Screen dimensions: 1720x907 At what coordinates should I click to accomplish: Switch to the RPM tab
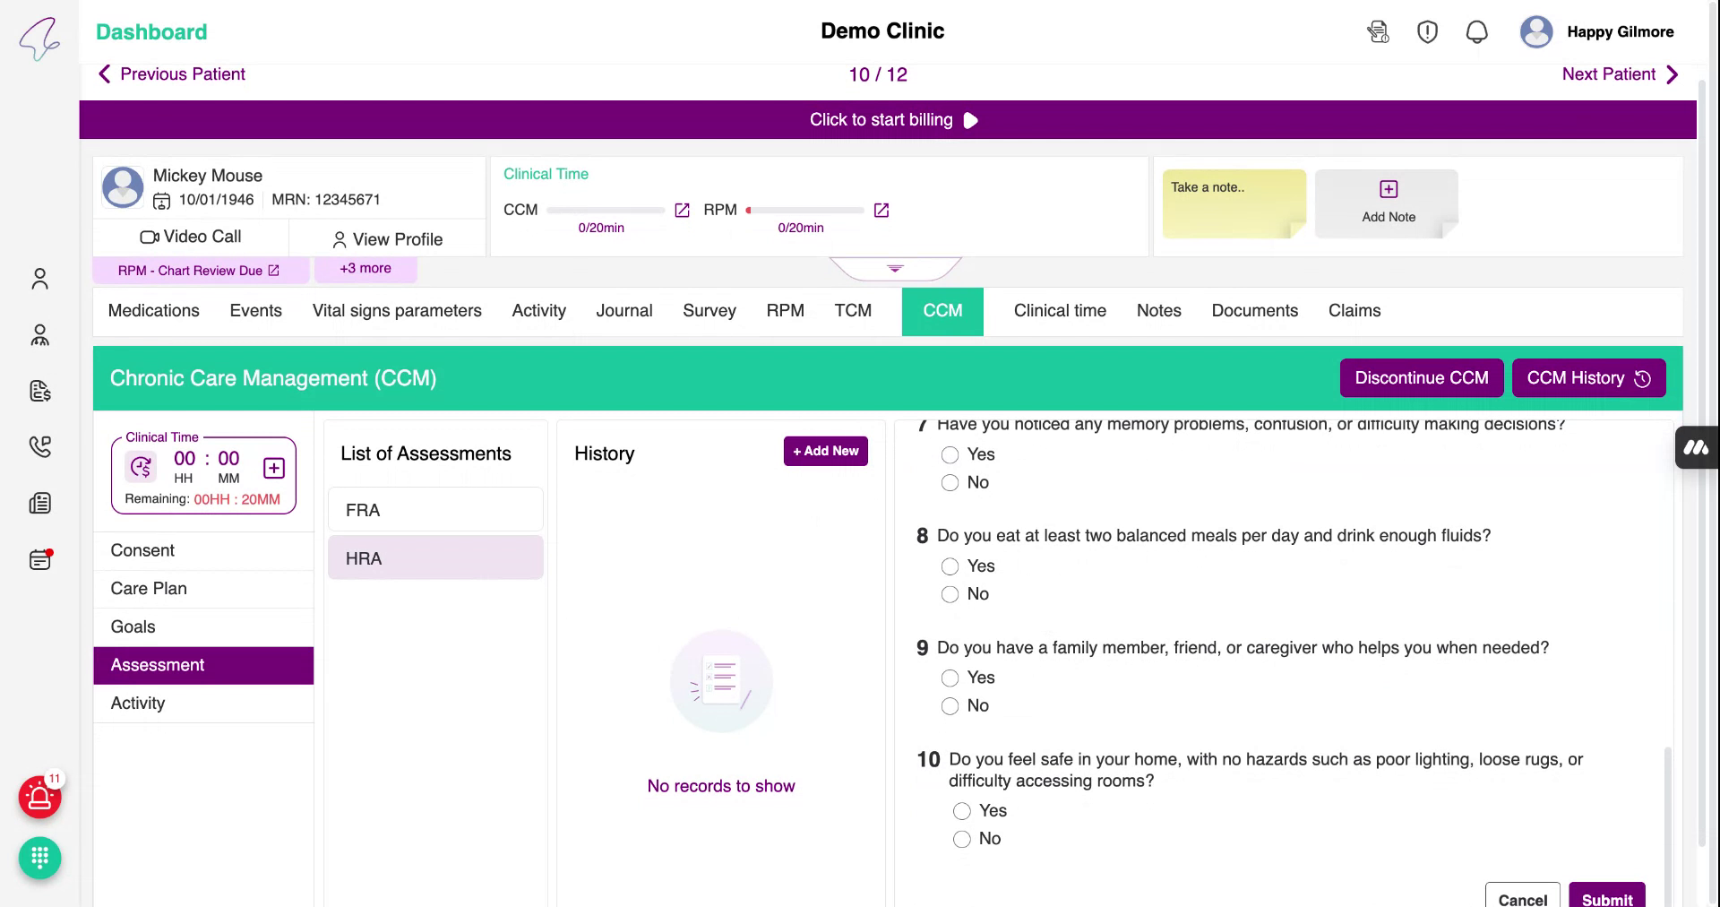click(785, 311)
